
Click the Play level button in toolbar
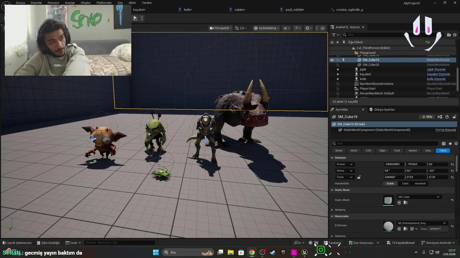(x=135, y=18)
